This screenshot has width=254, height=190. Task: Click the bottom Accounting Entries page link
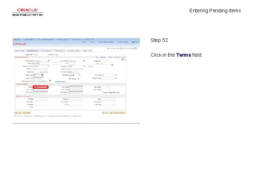coord(65,116)
